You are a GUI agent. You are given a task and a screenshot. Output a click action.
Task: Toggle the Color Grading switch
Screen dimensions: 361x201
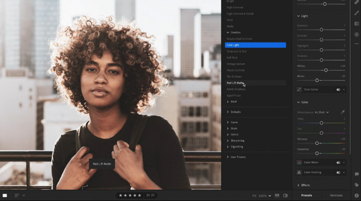point(338,173)
